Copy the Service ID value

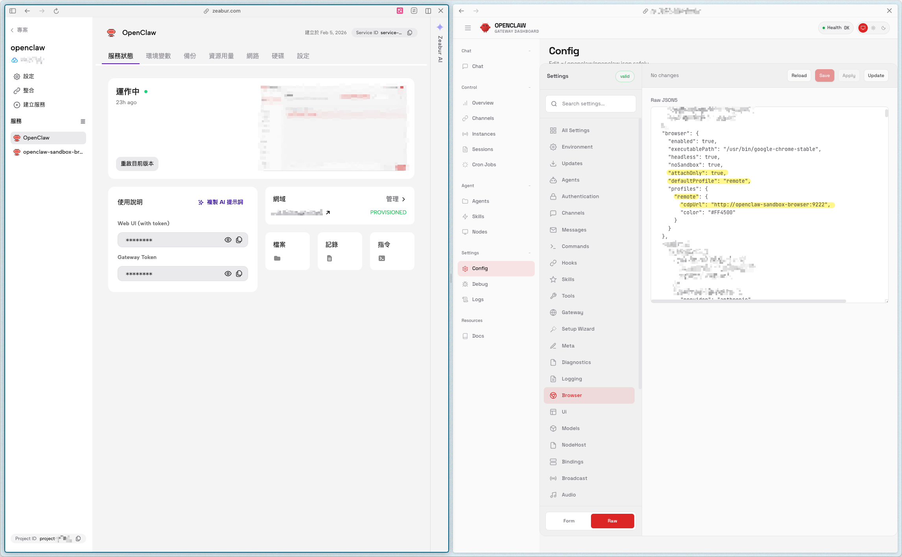410,33
